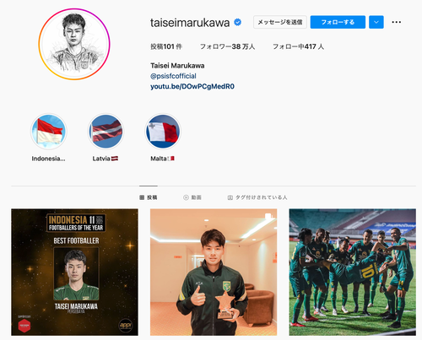Open the Best Footballer award post
422x340 pixels.
[74, 272]
